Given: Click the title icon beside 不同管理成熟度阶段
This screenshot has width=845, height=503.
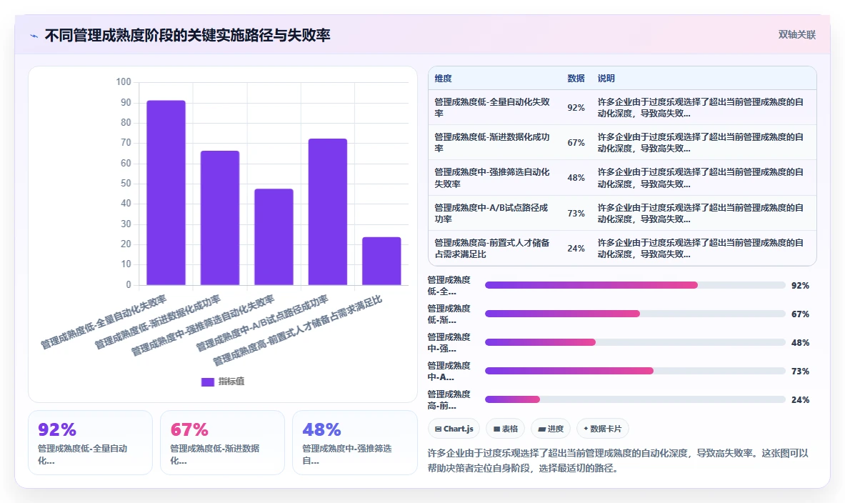Looking at the screenshot, I should [34, 36].
